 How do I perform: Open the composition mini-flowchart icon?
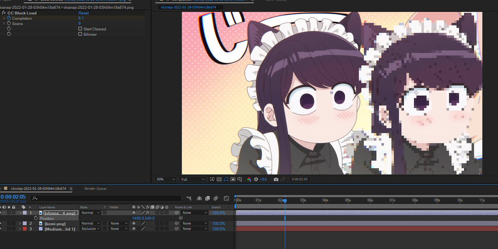[x=189, y=198]
